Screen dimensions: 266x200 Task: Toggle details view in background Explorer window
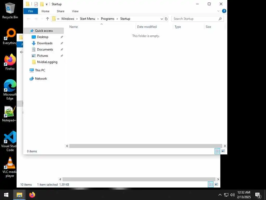211,185
